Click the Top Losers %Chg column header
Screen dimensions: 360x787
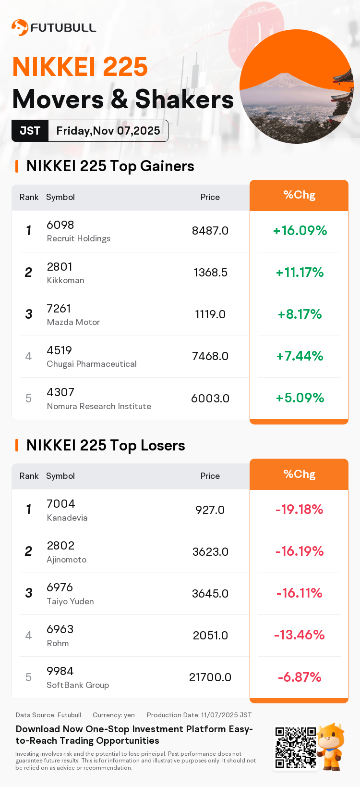pyautogui.click(x=299, y=474)
